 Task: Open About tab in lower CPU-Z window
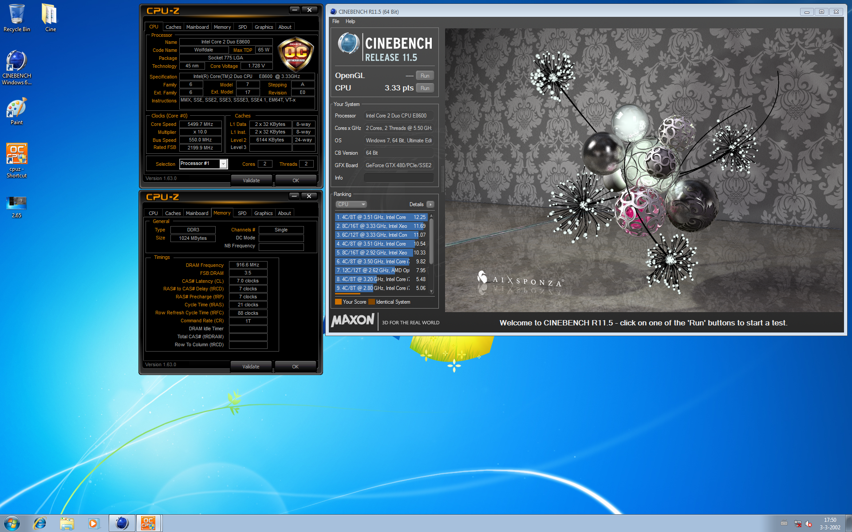pos(284,213)
